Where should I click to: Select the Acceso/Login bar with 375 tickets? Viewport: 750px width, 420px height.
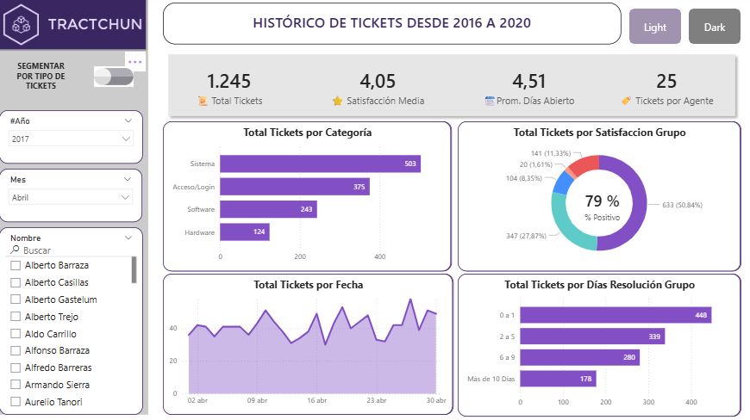(x=295, y=187)
